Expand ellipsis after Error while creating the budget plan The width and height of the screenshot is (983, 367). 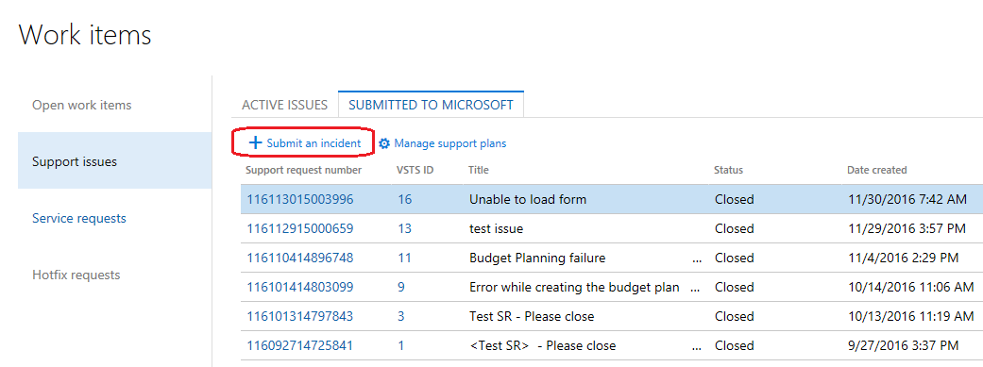[695, 288]
